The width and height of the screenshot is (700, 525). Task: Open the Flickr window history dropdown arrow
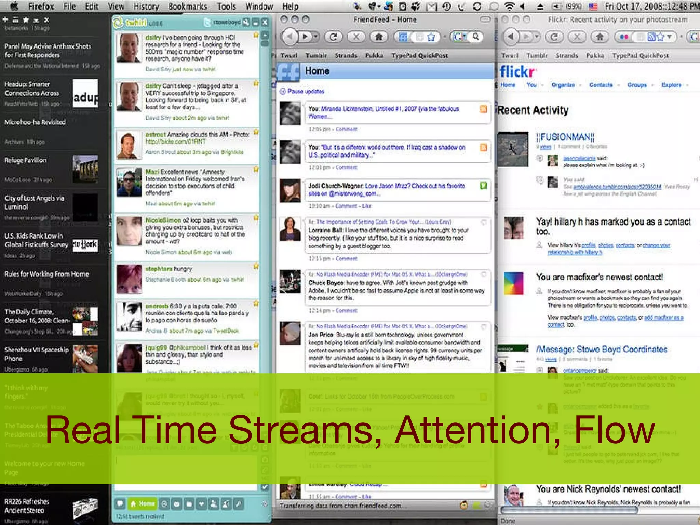pyautogui.click(x=537, y=37)
